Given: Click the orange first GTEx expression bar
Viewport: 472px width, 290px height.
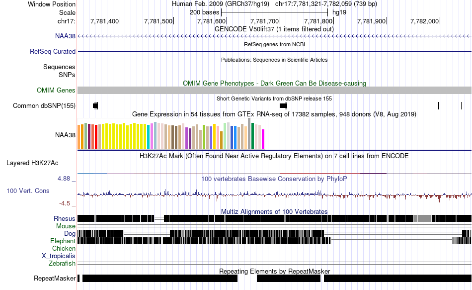Looking at the screenshot, I should click(x=79, y=137).
